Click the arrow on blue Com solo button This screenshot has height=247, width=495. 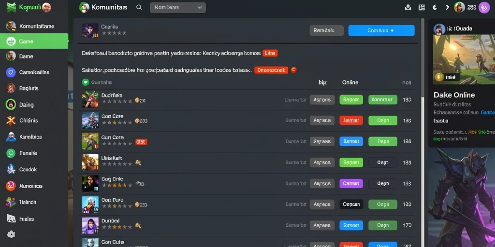pos(392,30)
